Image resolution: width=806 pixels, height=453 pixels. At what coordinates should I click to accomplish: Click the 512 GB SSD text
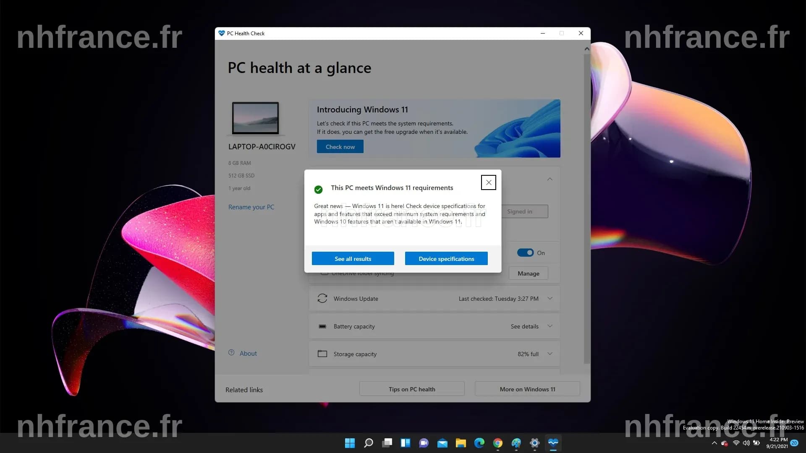coord(241,176)
